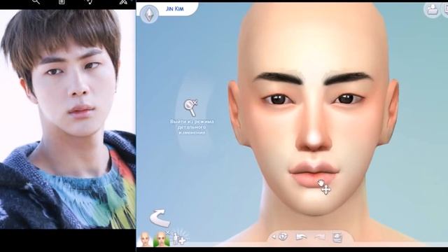The image size is (448, 252).
Task: Click the delete trash icon in photo viewer
Action: (62, 2)
